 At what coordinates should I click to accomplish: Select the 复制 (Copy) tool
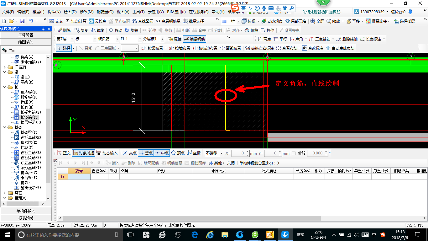click(81, 30)
